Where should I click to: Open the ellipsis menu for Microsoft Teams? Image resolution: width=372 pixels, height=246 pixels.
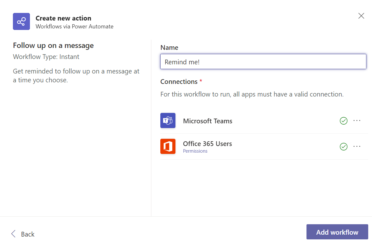point(357,121)
